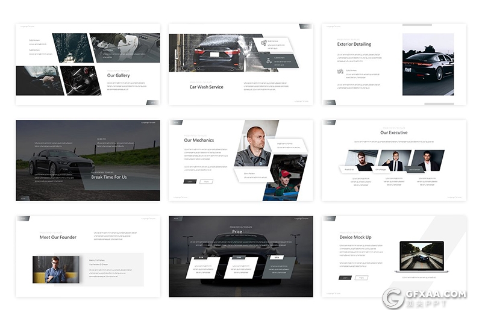The width and height of the screenshot is (482, 321).
Task: Select the first executive's photo on the left
Action: click(361, 161)
